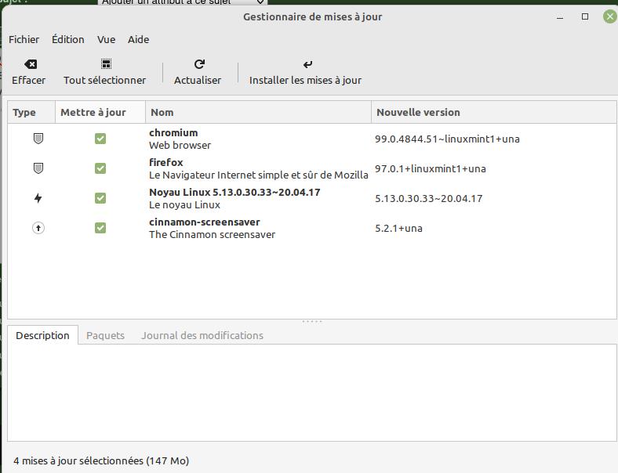
Task: Click the lightning kernel icon for Noyau Linux
Action: coord(38,198)
